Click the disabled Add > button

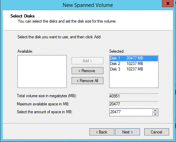(87, 61)
